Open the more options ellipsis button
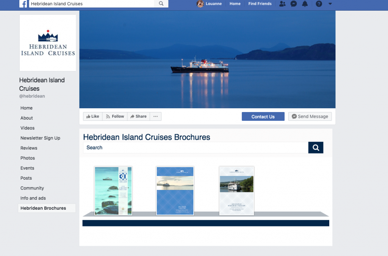 [155, 116]
